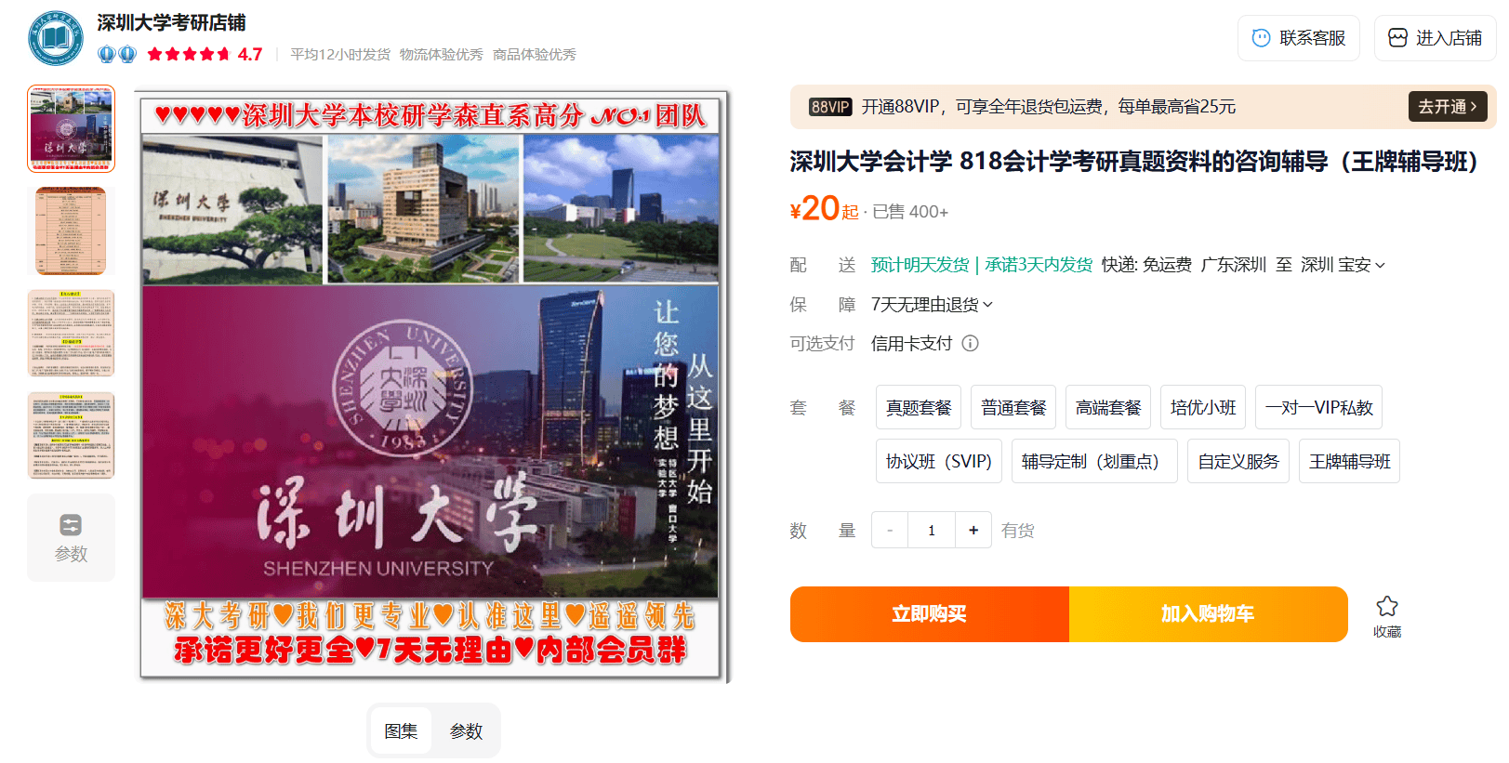Click the 承诺3天内发货 shipping promise text

[1039, 265]
